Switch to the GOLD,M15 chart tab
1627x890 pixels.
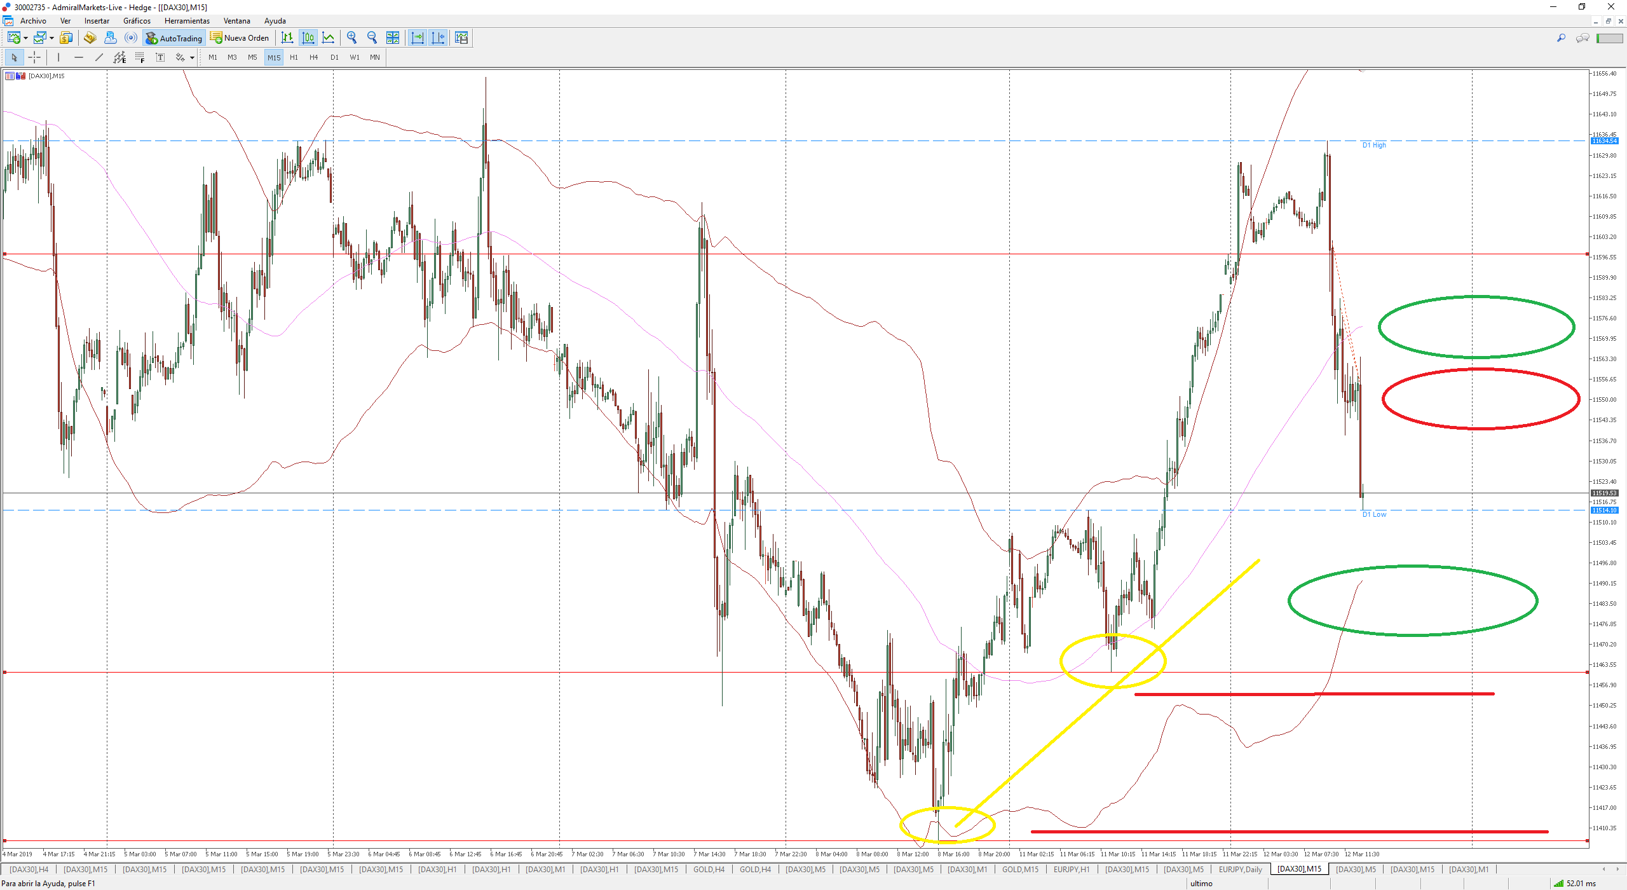1020,869
